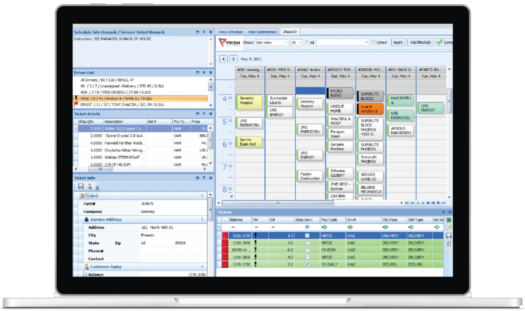
Task: Collapse the Ticket section
Action: [x=202, y=196]
